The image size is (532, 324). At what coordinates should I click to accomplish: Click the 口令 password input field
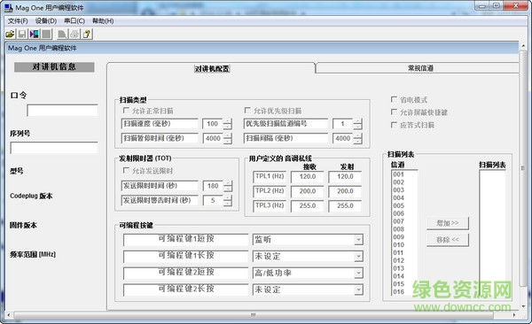tap(62, 111)
